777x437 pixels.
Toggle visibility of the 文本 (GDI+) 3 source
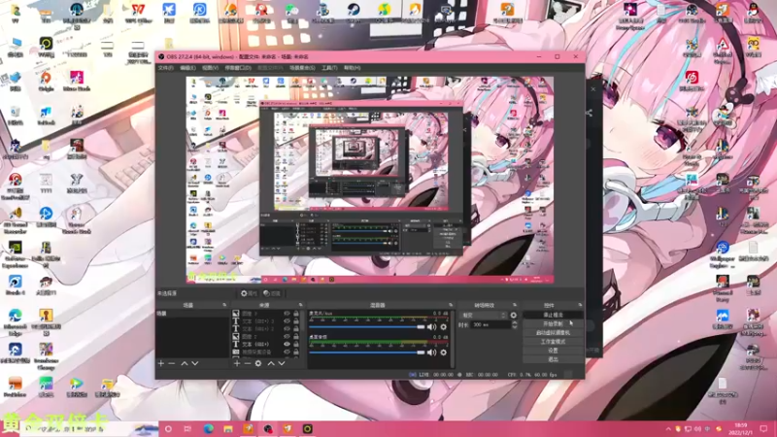[x=287, y=321]
